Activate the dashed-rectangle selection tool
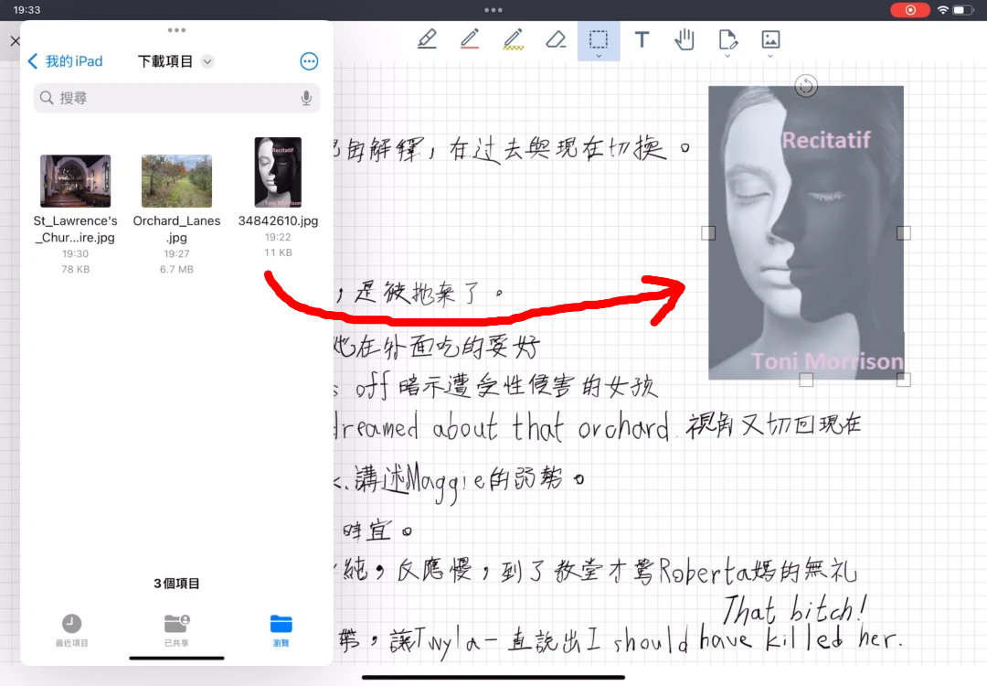 (599, 39)
